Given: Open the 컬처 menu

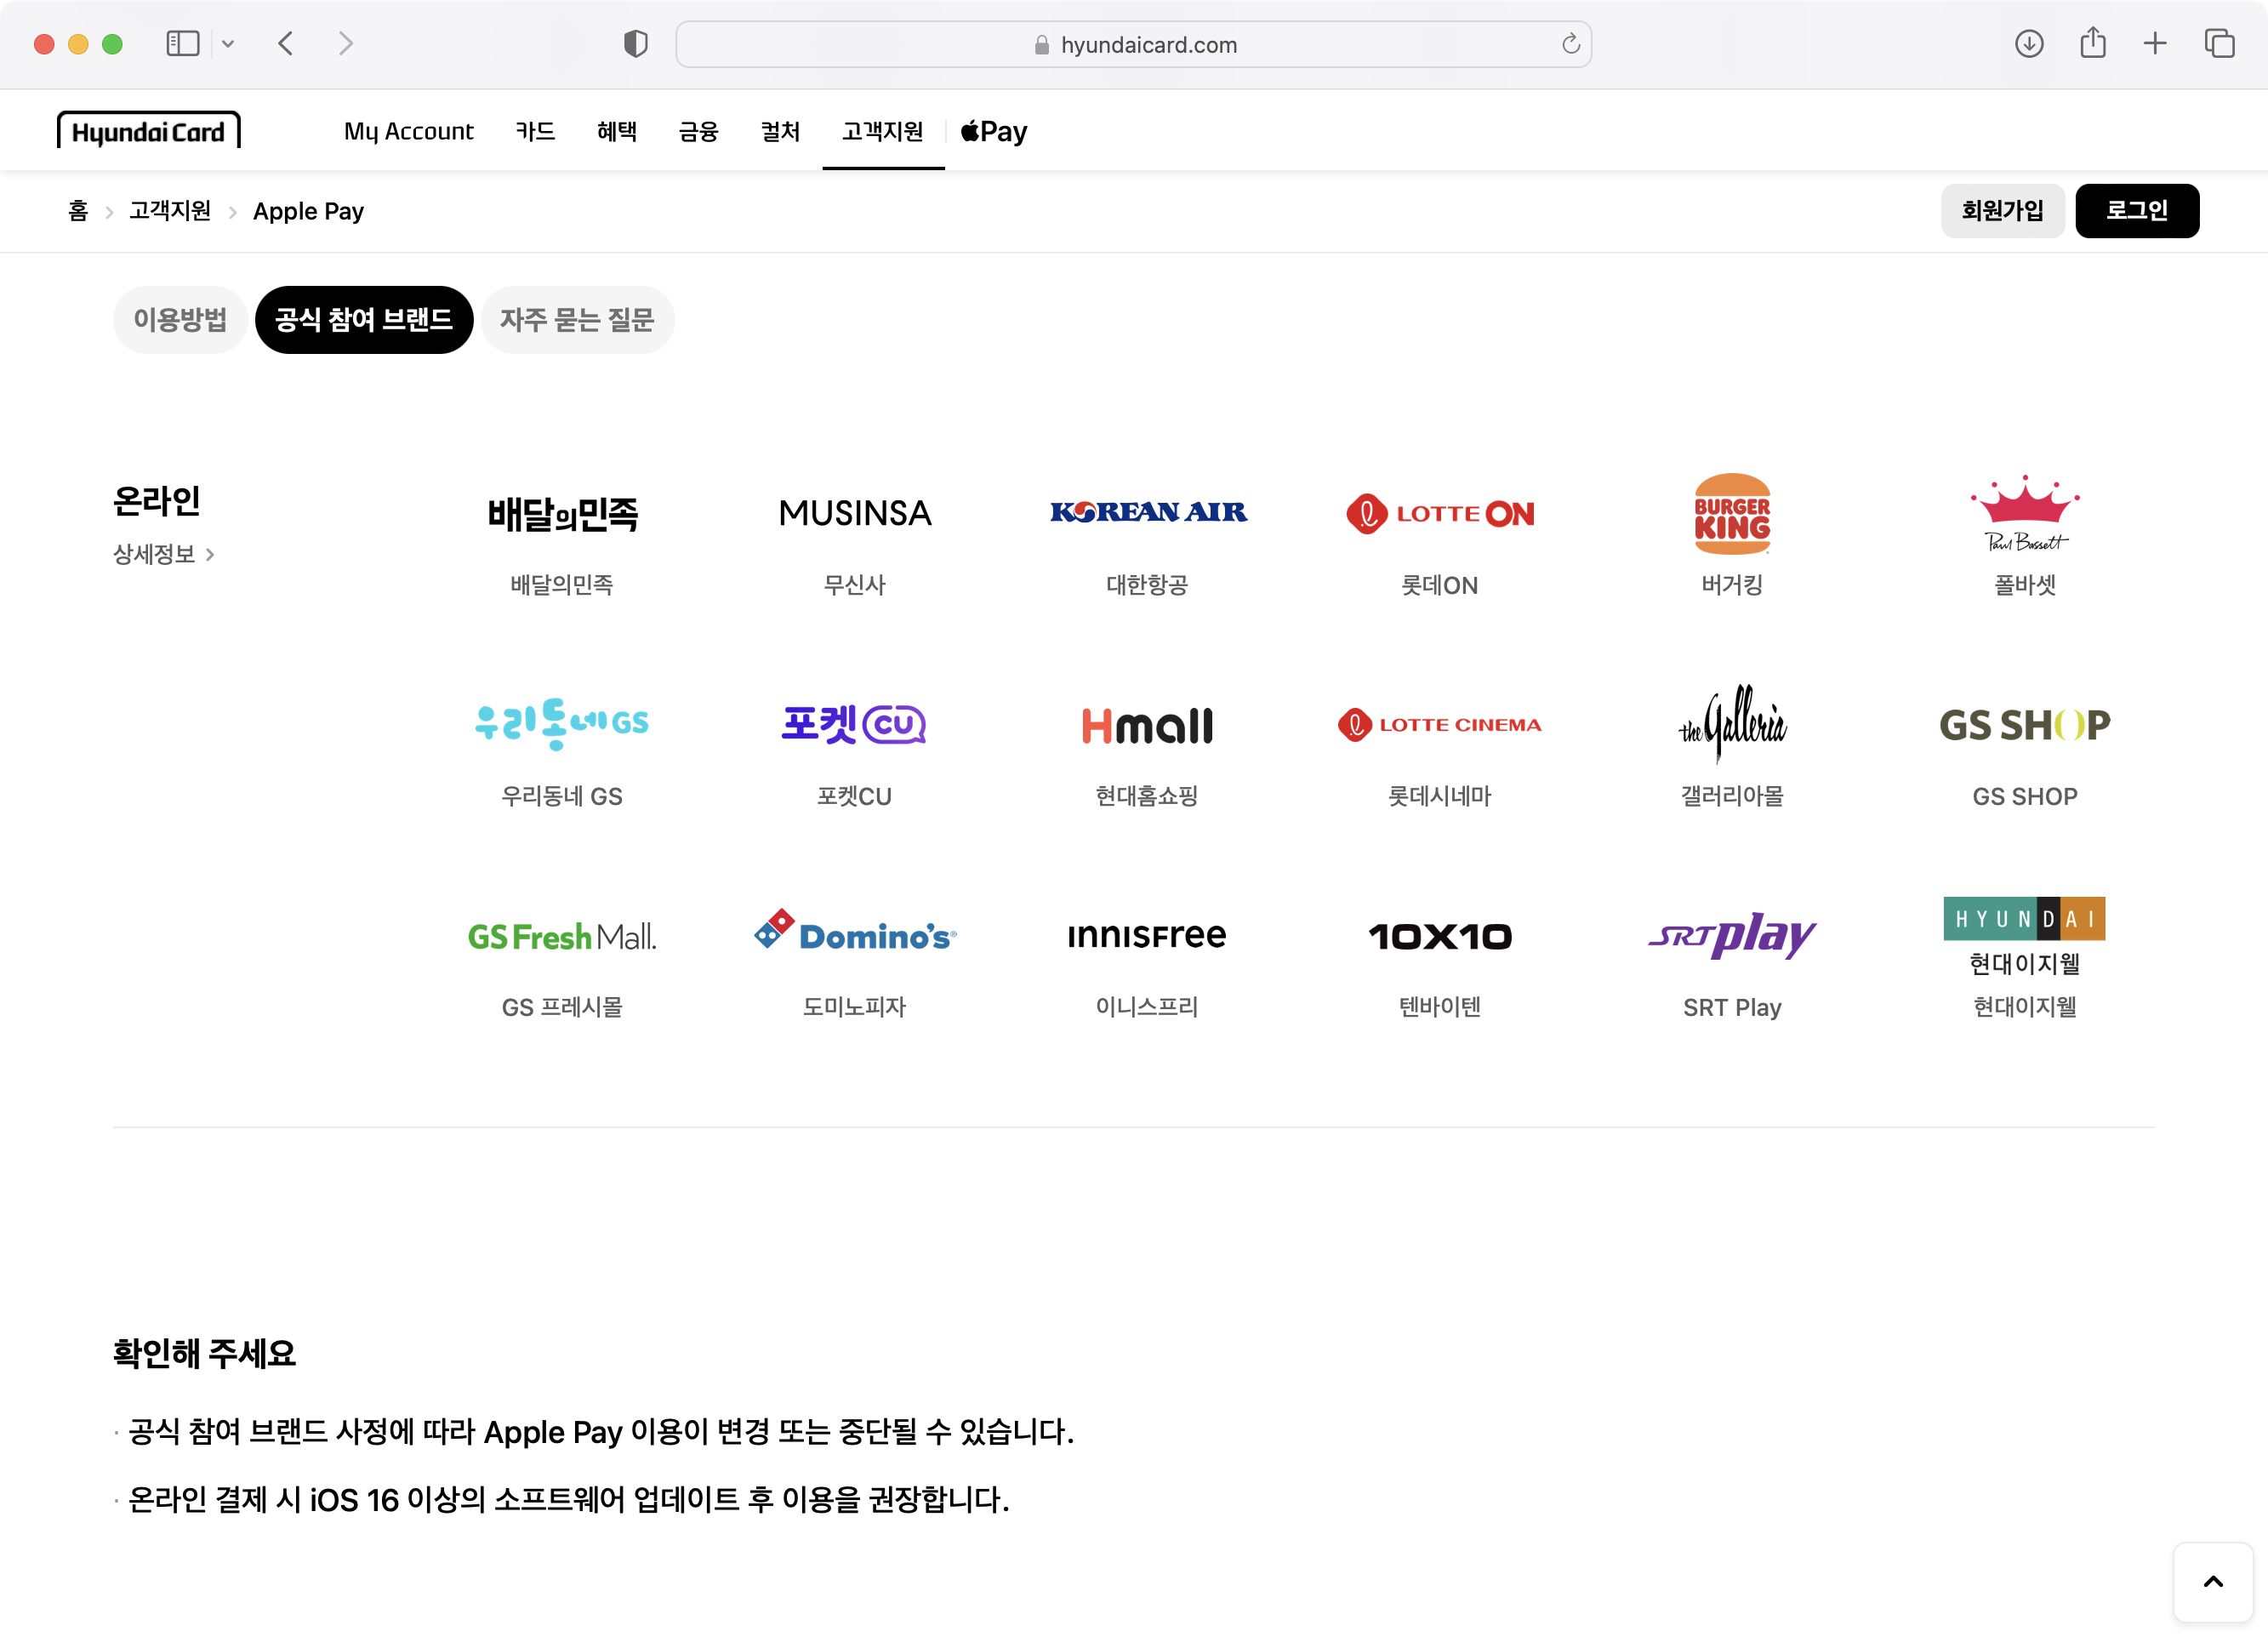Looking at the screenshot, I should (780, 131).
